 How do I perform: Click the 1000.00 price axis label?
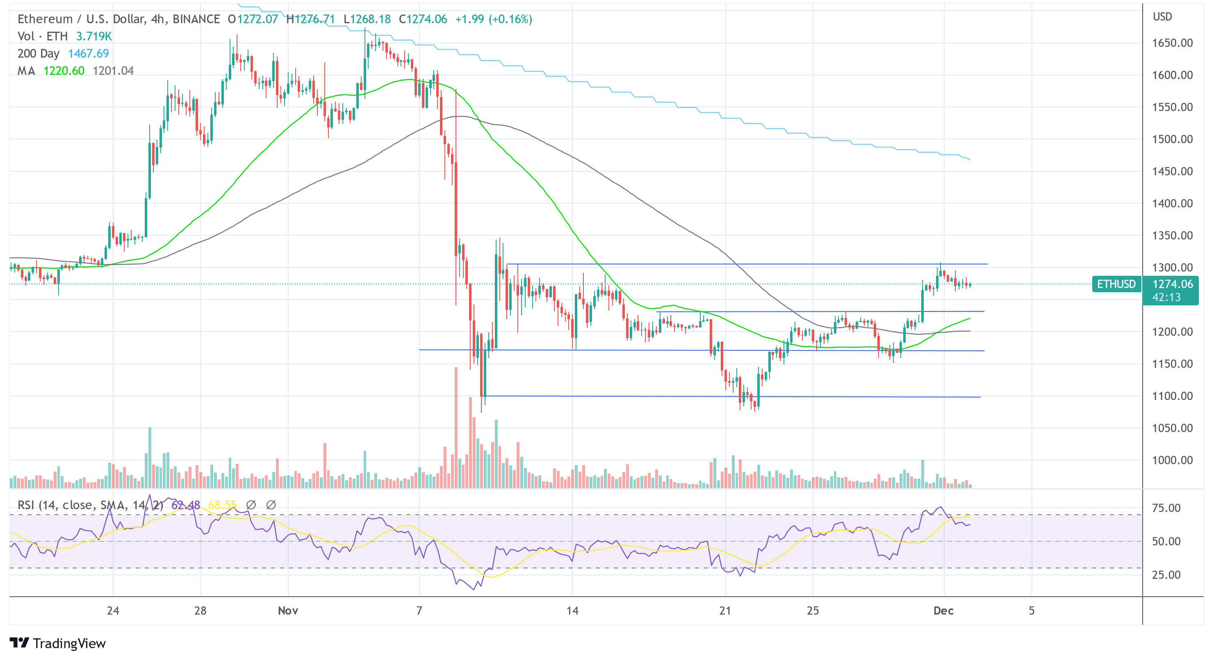click(1172, 460)
